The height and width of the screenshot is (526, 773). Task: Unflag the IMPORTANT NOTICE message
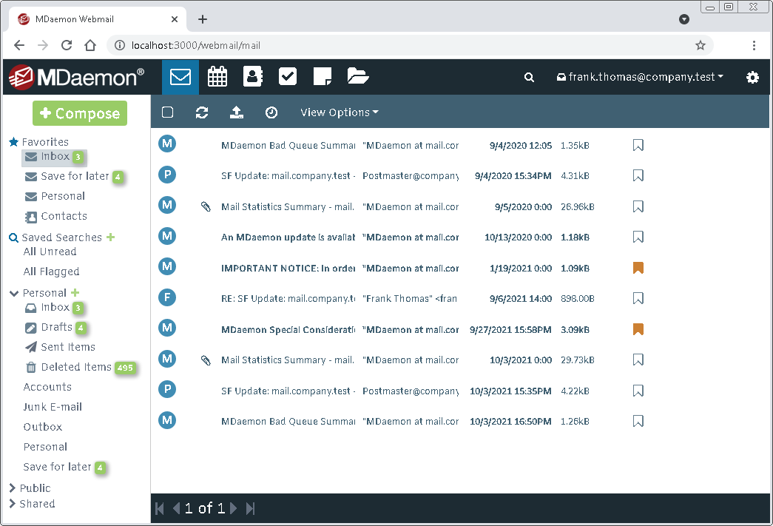[x=638, y=268]
